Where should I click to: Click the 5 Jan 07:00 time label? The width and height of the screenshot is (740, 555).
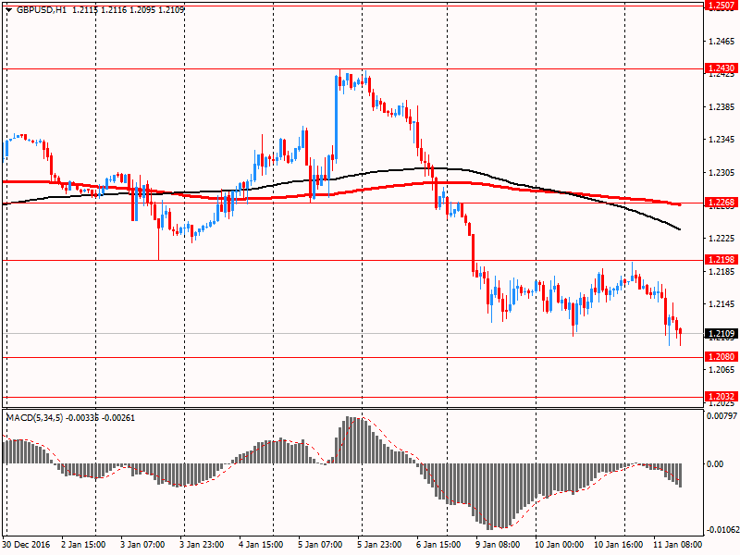[x=320, y=544]
